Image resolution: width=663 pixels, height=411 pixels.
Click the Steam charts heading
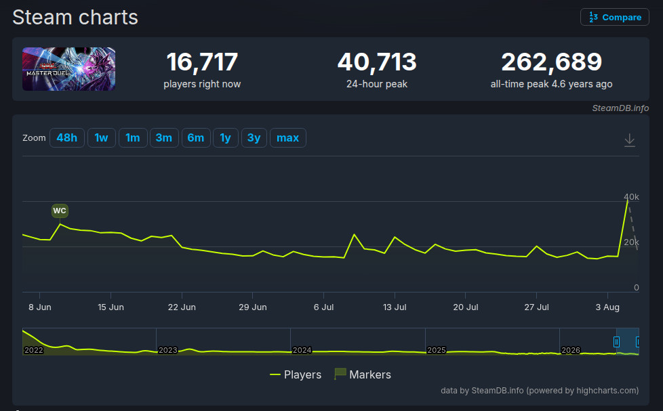tap(75, 18)
